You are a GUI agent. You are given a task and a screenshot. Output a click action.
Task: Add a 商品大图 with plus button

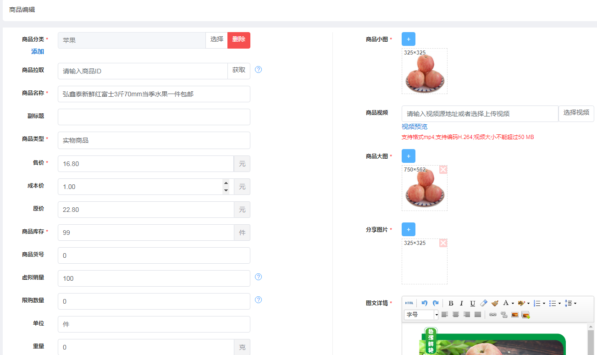(409, 156)
